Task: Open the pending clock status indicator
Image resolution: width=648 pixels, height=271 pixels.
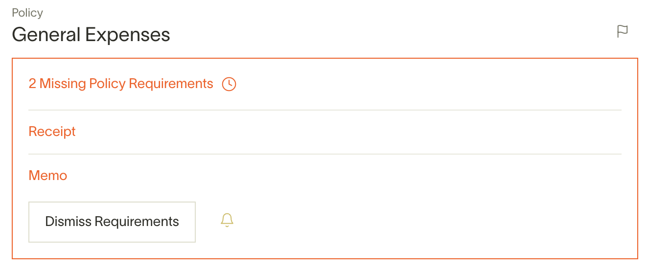Action: [229, 84]
